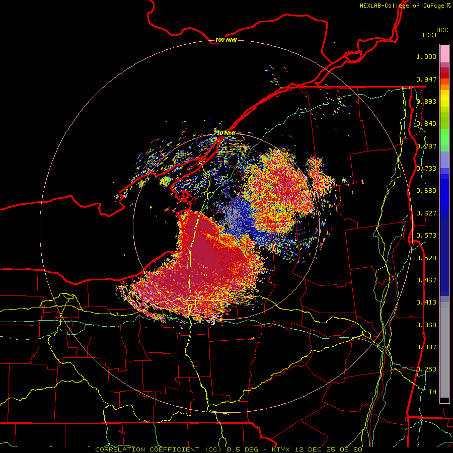Click the CORRELATION COEFFICIENT (CC) caption text
The width and height of the screenshot is (453, 453).
[159, 449]
